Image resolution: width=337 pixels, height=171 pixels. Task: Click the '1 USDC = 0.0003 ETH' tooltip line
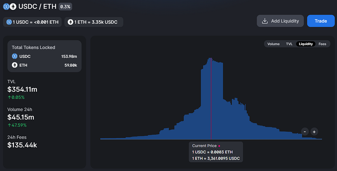pyautogui.click(x=212, y=152)
